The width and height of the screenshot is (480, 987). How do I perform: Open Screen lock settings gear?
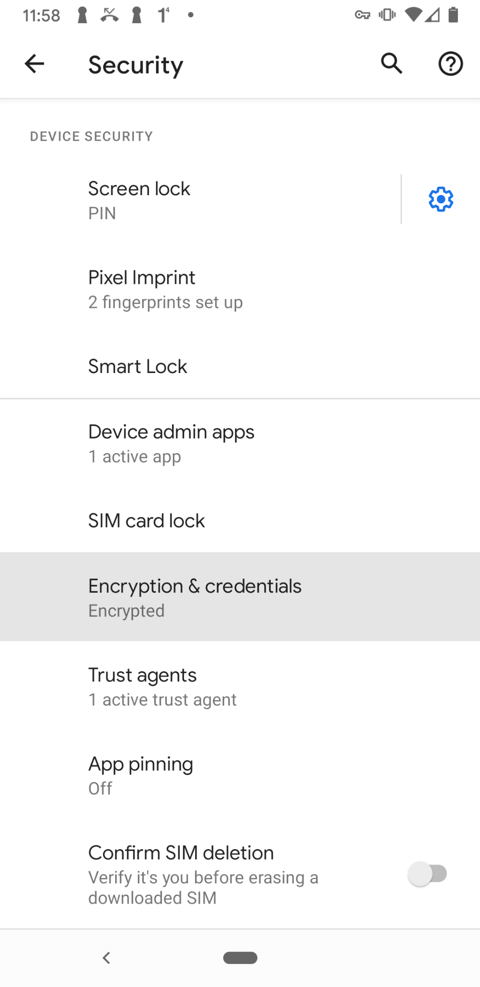click(x=440, y=199)
